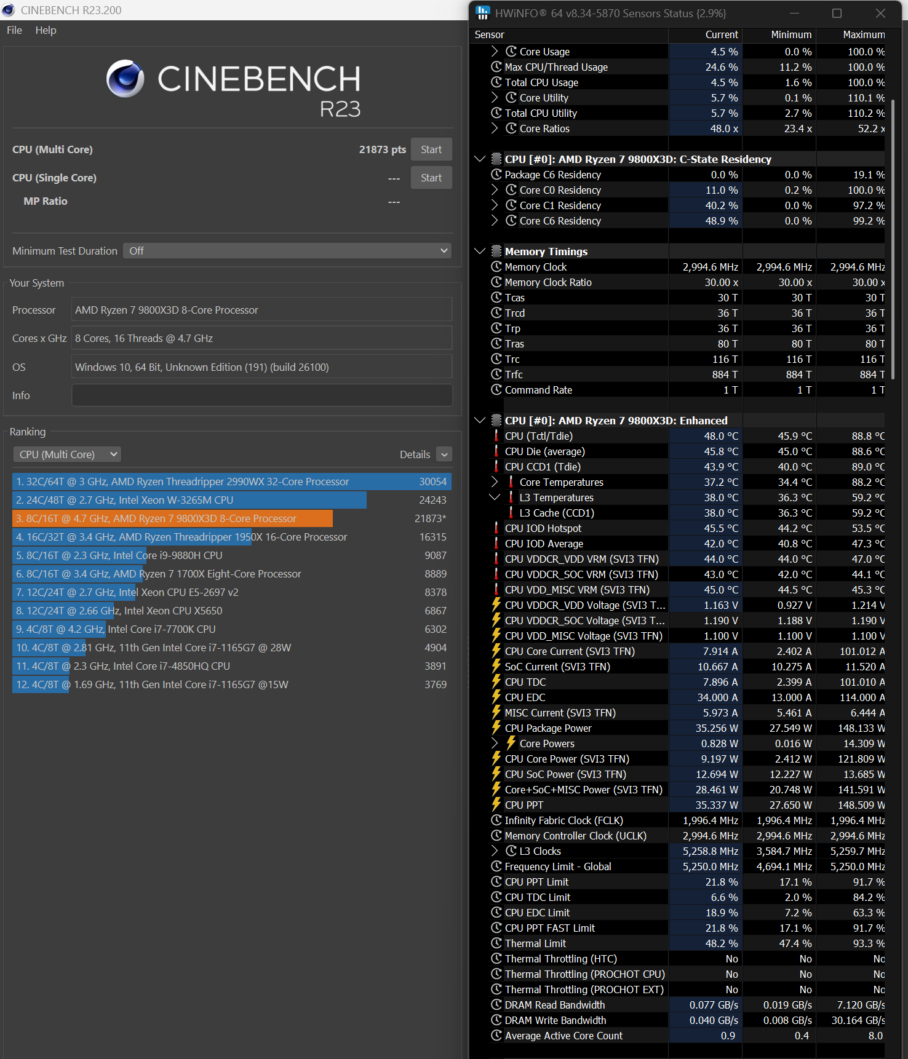Click the clock icon beside Infinity Fabric Clock
The width and height of the screenshot is (908, 1059).
pyautogui.click(x=496, y=820)
